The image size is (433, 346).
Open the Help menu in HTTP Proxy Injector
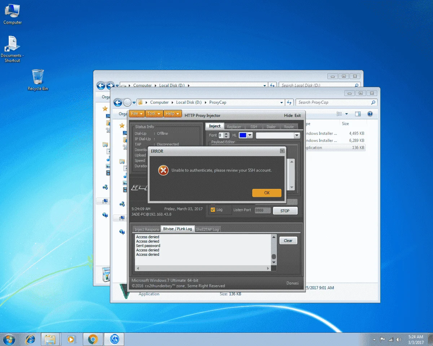[x=172, y=114]
